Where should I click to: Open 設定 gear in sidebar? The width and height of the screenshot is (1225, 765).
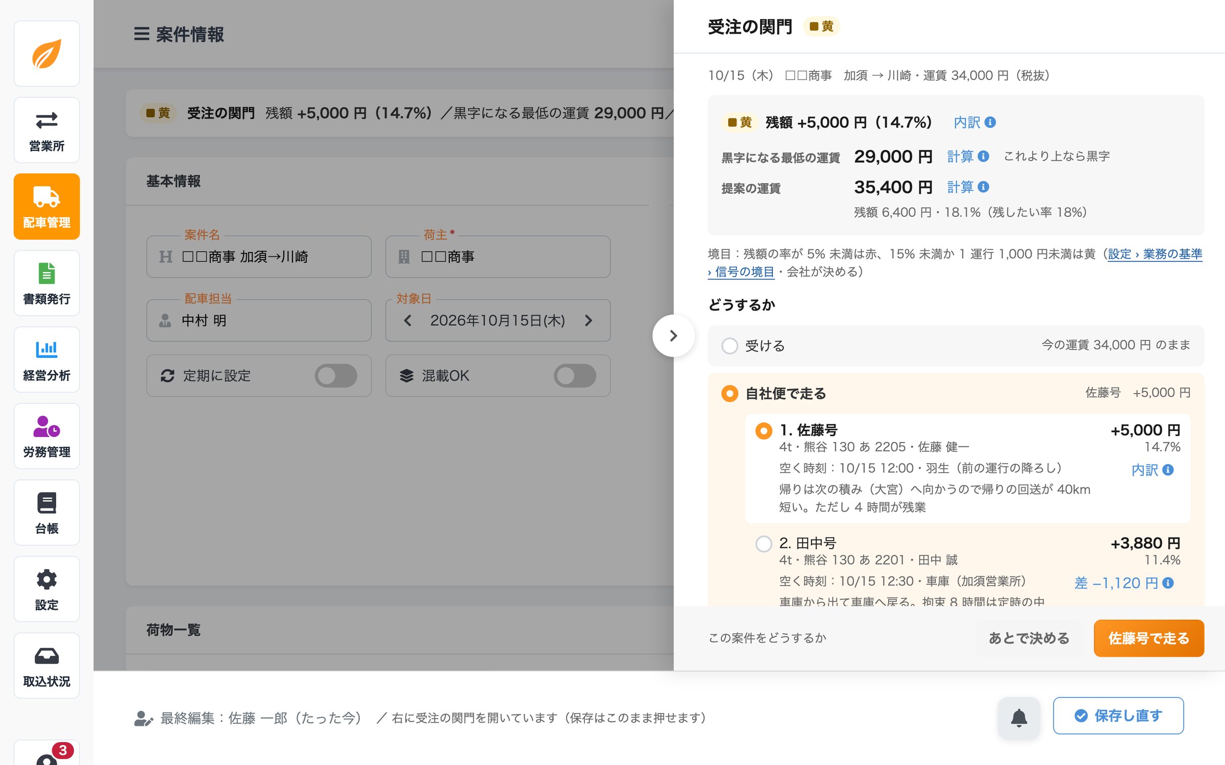(x=46, y=589)
